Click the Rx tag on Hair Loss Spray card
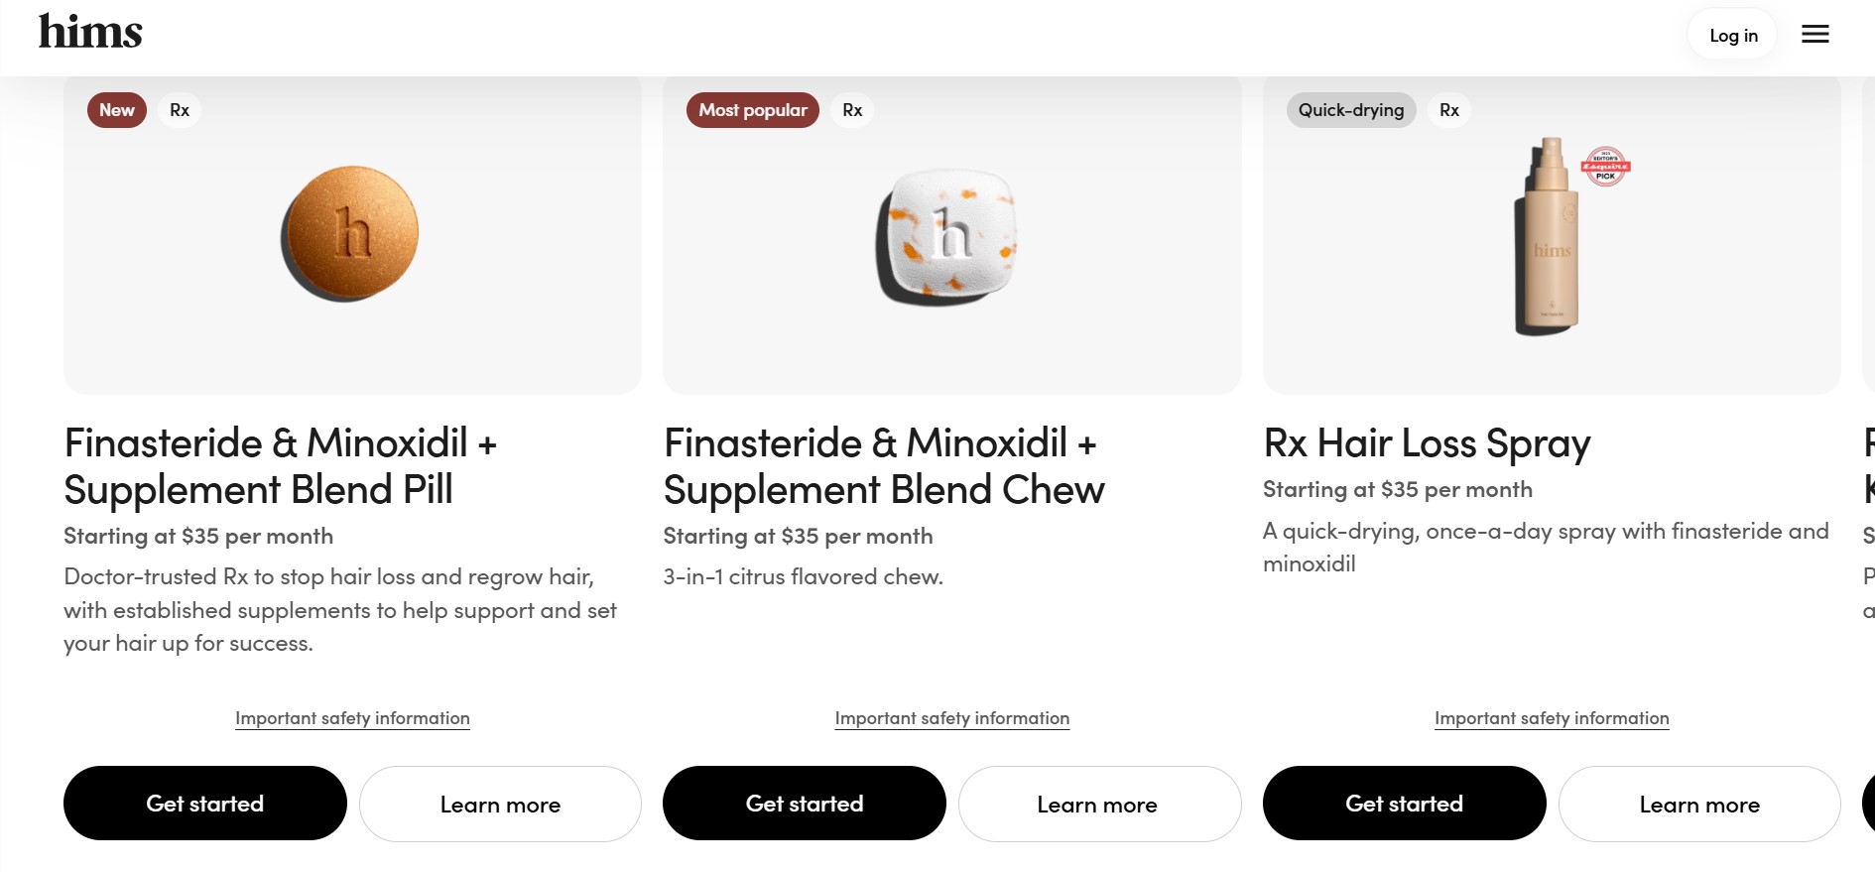The height and width of the screenshot is (872, 1875). tap(1448, 110)
